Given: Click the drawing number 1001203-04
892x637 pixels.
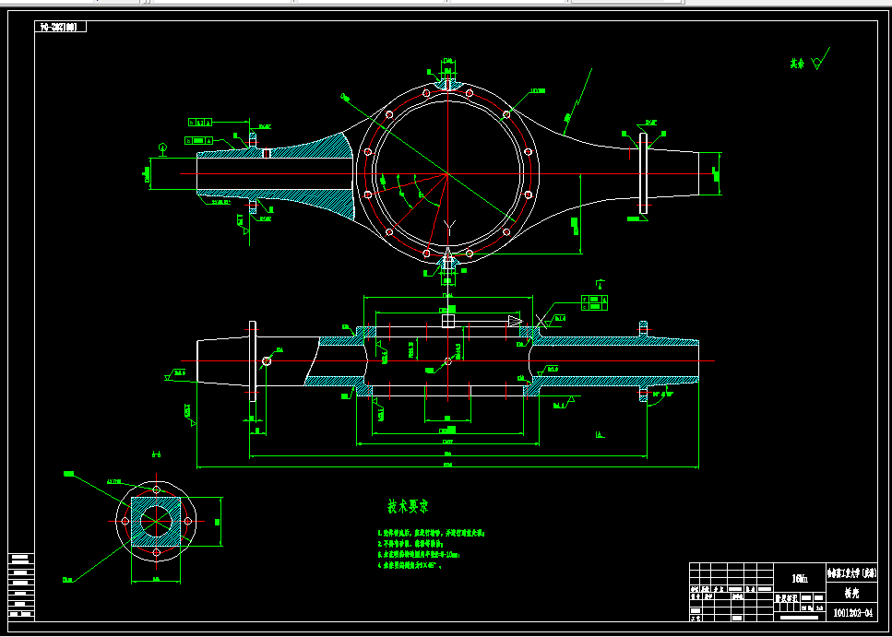Looking at the screenshot, I should coord(852,612).
